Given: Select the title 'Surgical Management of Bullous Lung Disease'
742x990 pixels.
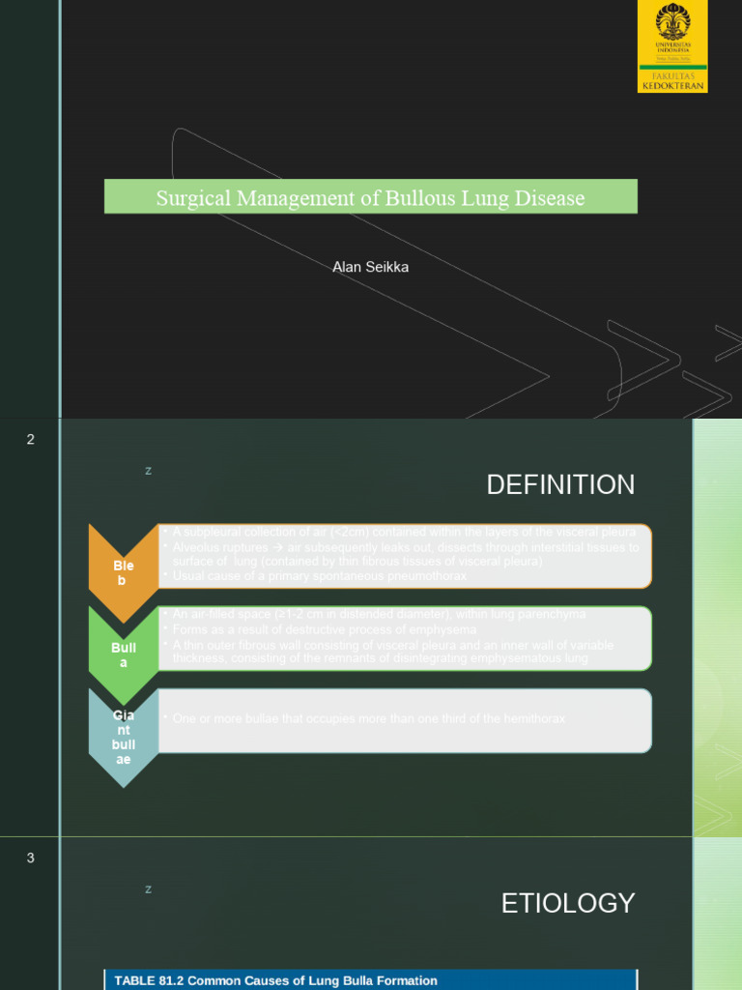Looking at the screenshot, I should pyautogui.click(x=370, y=198).
